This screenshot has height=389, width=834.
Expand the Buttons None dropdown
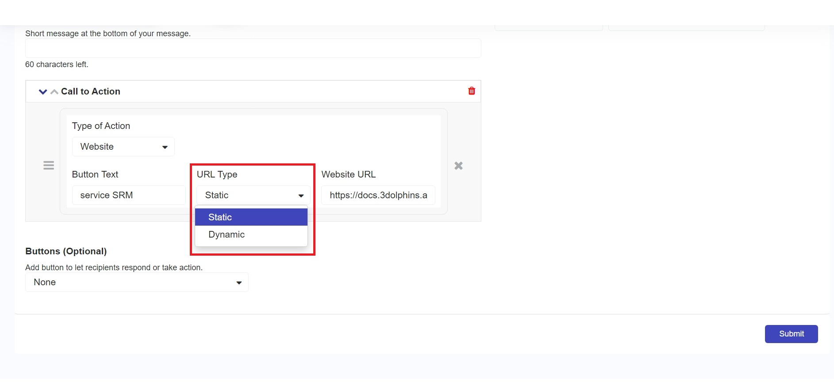(x=137, y=282)
